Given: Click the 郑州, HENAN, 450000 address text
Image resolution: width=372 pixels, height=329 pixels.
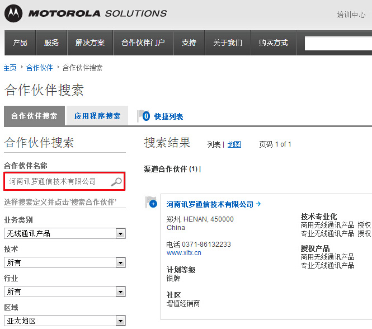Looking at the screenshot, I should [x=200, y=219].
